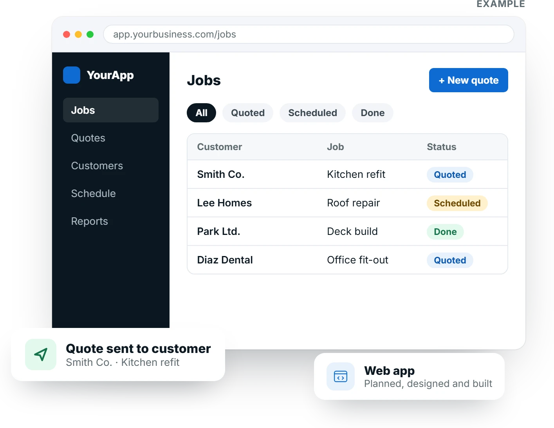Click the Job column header
This screenshot has width=554, height=428.
[x=336, y=147]
